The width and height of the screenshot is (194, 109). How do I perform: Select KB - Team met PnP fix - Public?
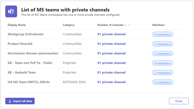click(x=30, y=63)
